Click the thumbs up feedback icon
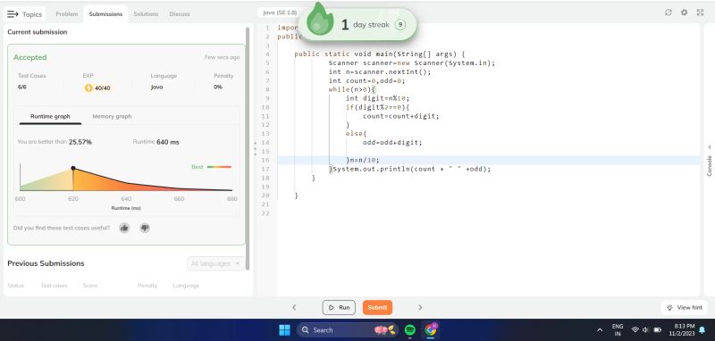The height and width of the screenshot is (341, 715). click(124, 228)
